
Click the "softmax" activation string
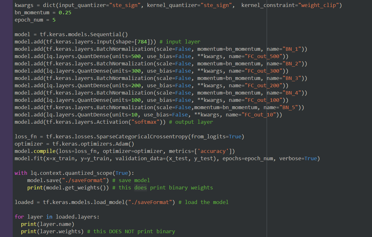[x=145, y=122]
